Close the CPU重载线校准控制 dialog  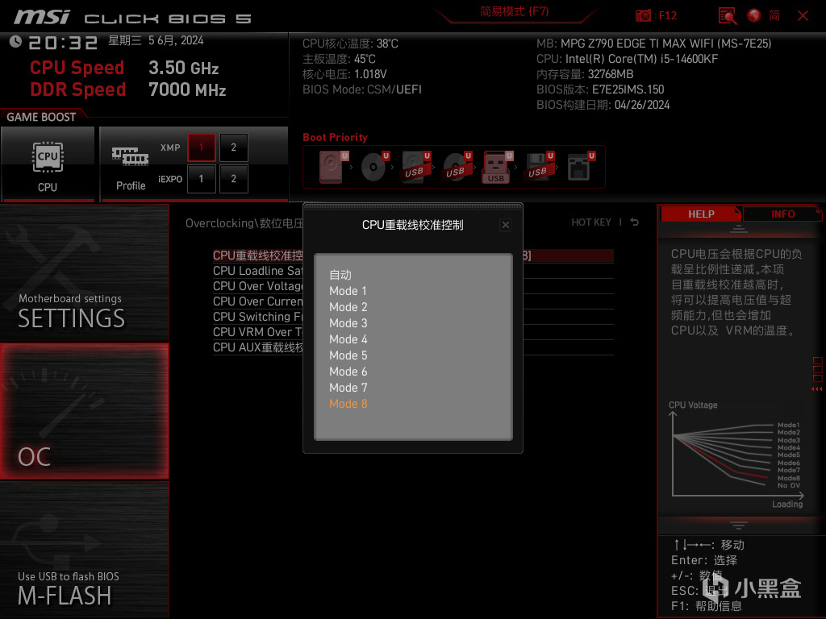click(x=506, y=226)
